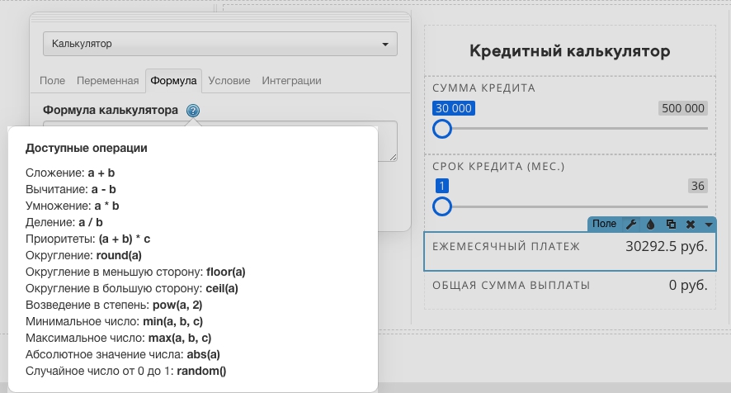731x393 pixels.
Task: Open field settings wrench icon
Action: [x=631, y=224]
